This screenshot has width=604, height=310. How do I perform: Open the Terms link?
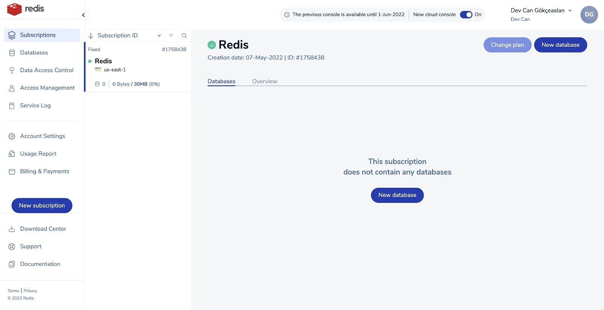[x=13, y=291]
